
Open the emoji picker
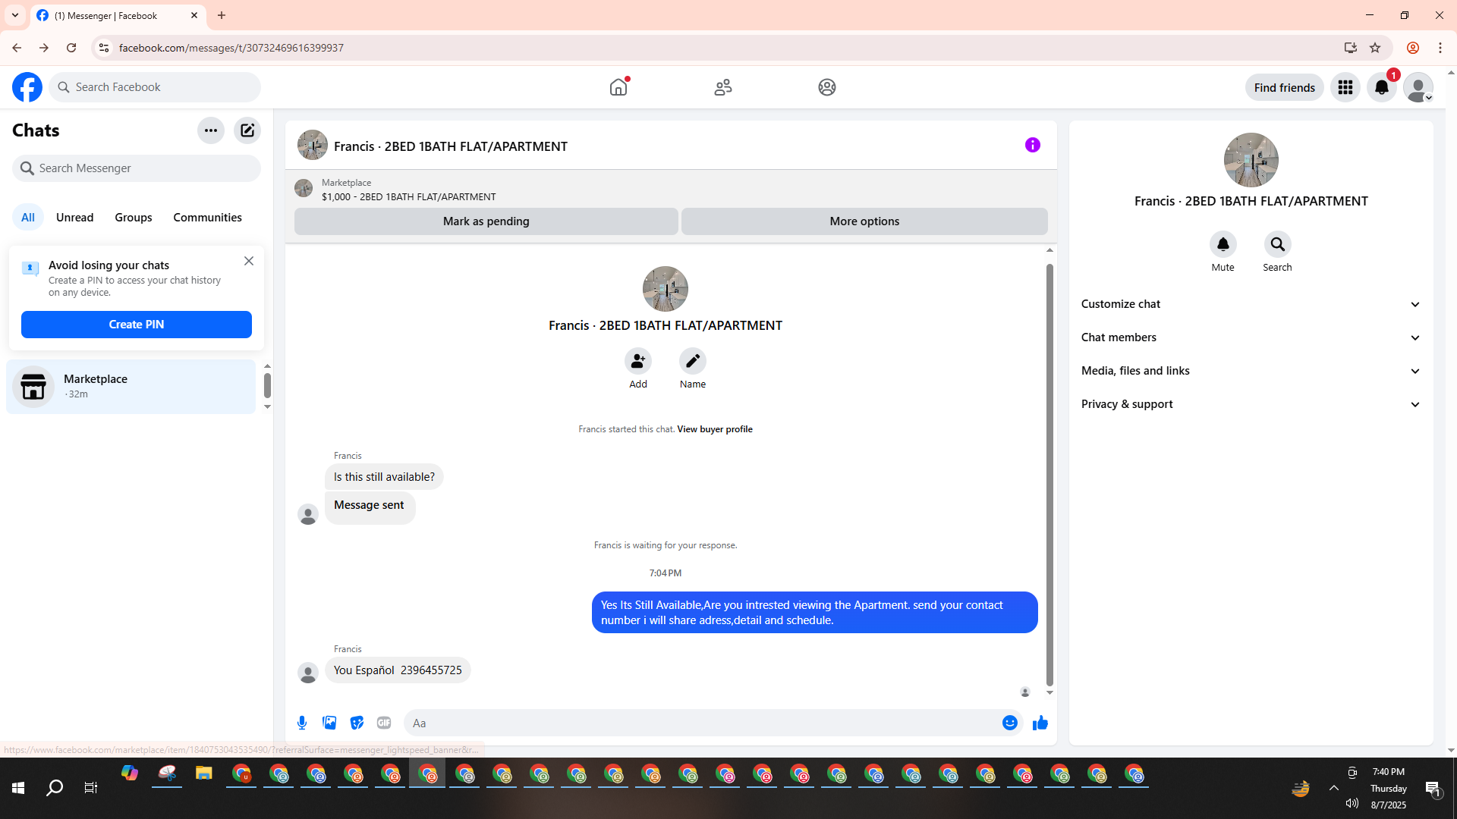[1010, 723]
